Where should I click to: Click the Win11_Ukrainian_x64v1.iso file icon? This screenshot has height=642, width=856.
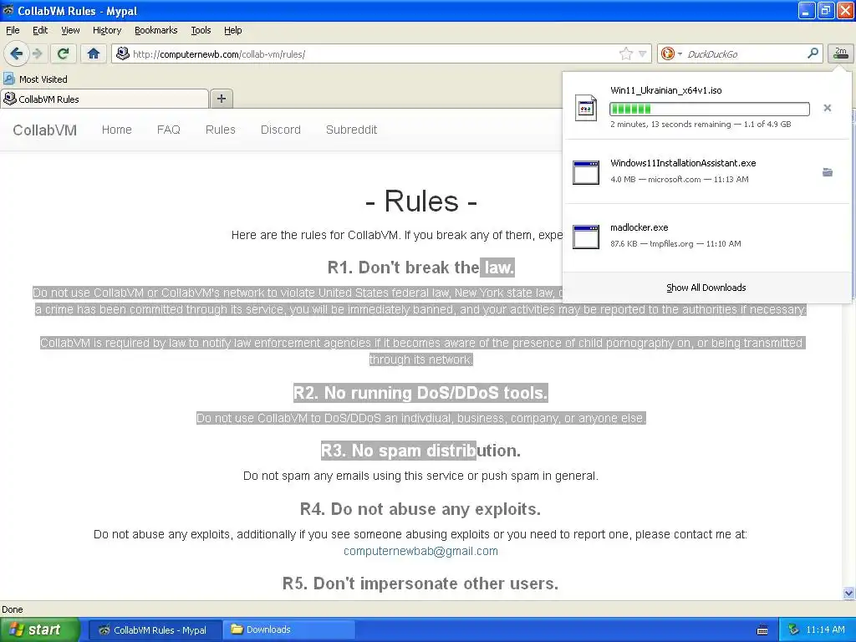[x=586, y=108]
